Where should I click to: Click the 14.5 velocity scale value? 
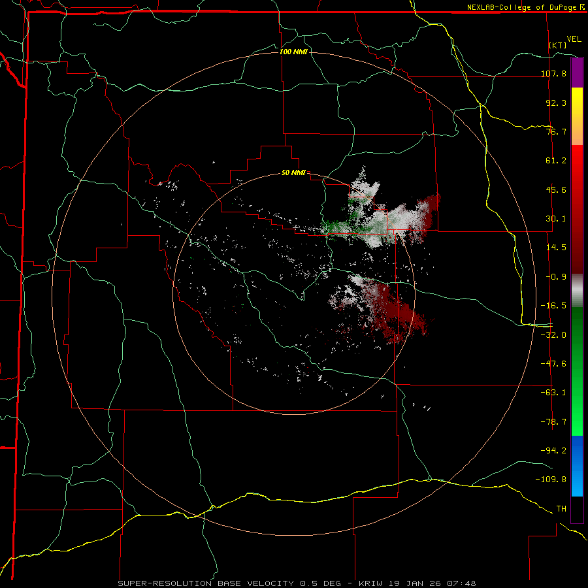coord(556,248)
